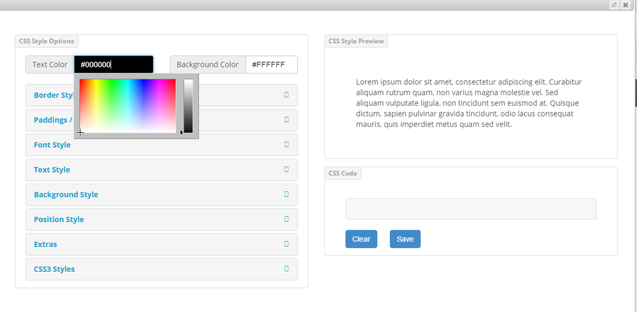Expand the CSS3 Styles section
Screen dimensions: 637x312
tap(161, 269)
